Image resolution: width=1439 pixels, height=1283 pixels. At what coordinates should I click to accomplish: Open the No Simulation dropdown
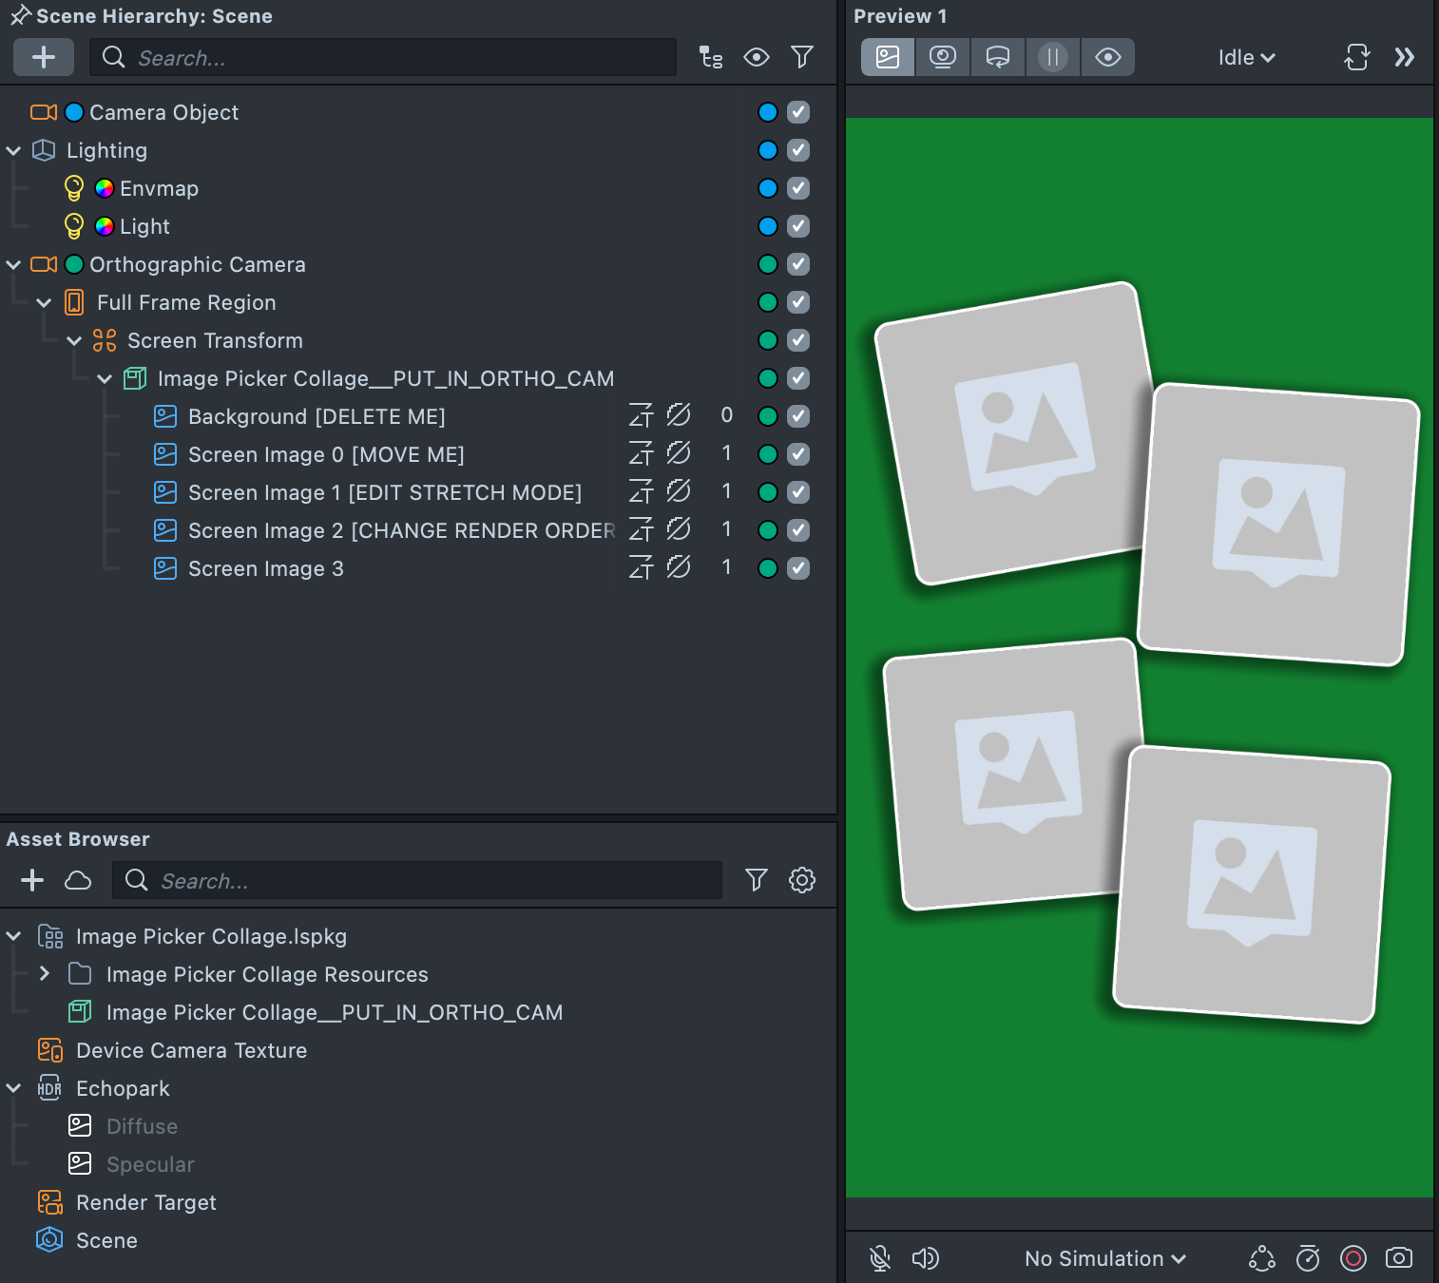pos(1104,1258)
